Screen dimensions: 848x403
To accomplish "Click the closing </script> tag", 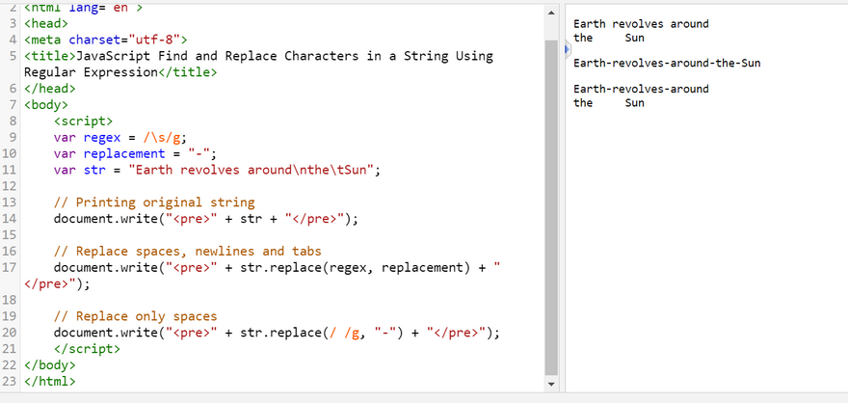I will (x=87, y=349).
